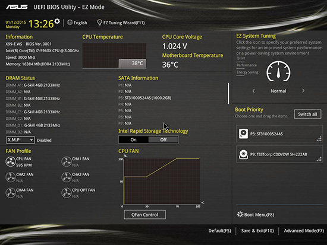
Task: Turn Intel Rapid Storage Technology Off
Action: [x=164, y=139]
